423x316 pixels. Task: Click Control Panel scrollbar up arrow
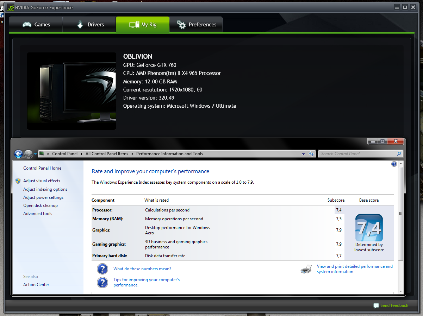(x=400, y=164)
